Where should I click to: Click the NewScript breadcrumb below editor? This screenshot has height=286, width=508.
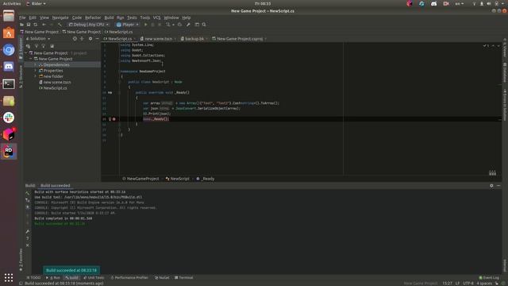(178, 179)
